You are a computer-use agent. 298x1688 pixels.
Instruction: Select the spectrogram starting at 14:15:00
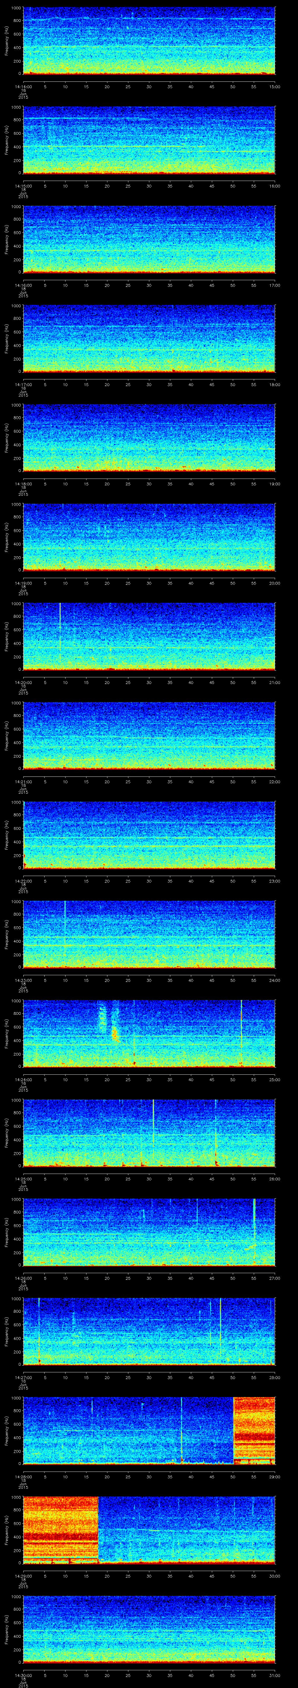(x=149, y=140)
